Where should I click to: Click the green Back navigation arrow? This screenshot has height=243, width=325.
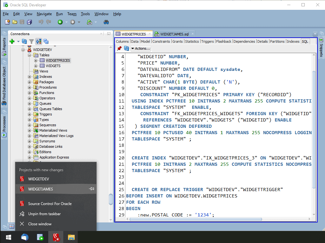(x=60, y=22)
